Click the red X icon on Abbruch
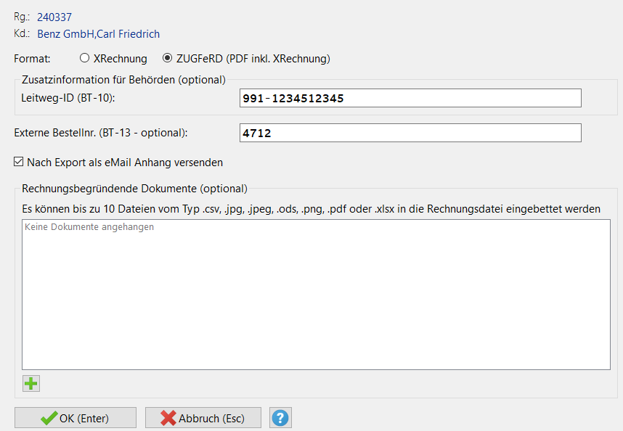Viewport: 623px width, 431px height. click(168, 418)
